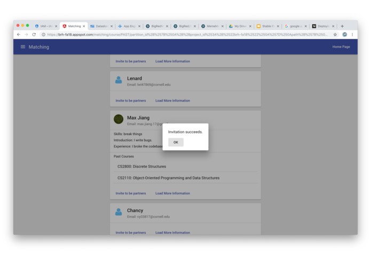Click the Angular favicon on Matching tab
371x263 pixels.
pos(65,26)
